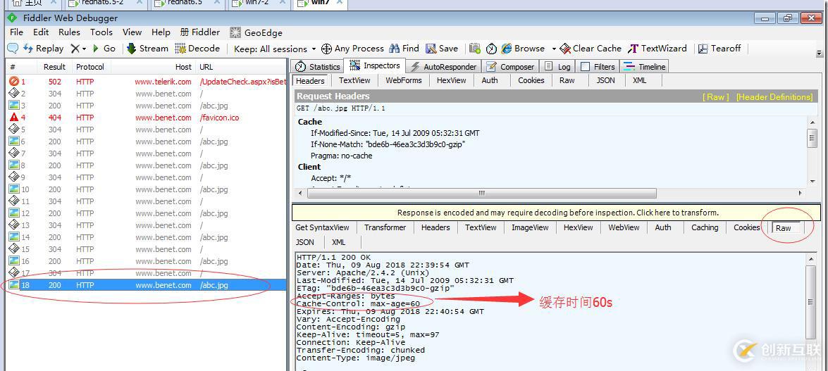Screen dimensions: 828x371
Task: Toggle Stream mode in the toolbar
Action: (x=147, y=49)
